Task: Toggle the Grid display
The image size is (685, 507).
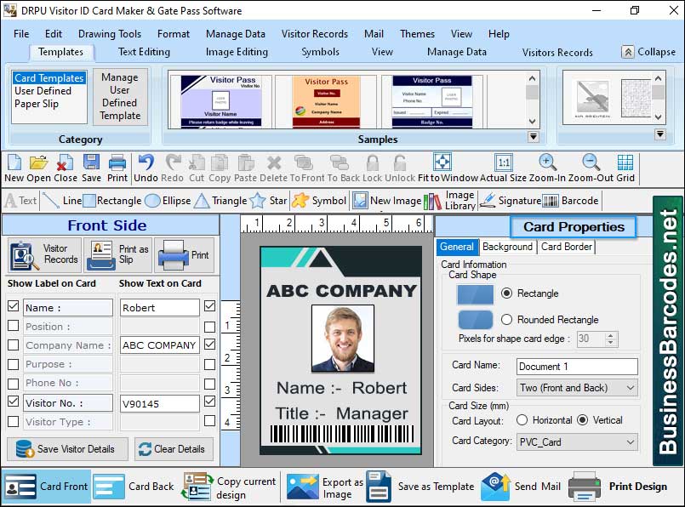Action: pyautogui.click(x=625, y=168)
